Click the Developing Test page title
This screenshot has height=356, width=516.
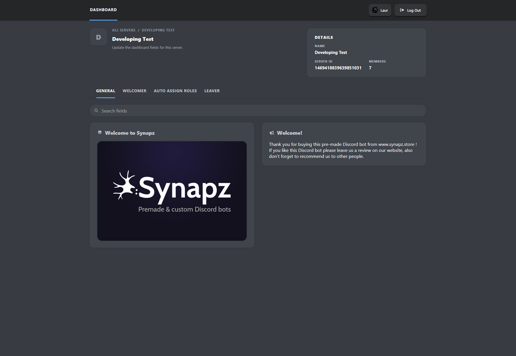[133, 39]
